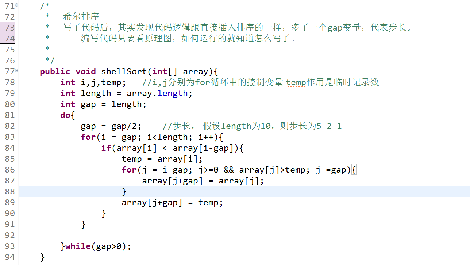Click the gap>0 condition on line 93
Viewport: 470px width, 265px height.
point(108,246)
